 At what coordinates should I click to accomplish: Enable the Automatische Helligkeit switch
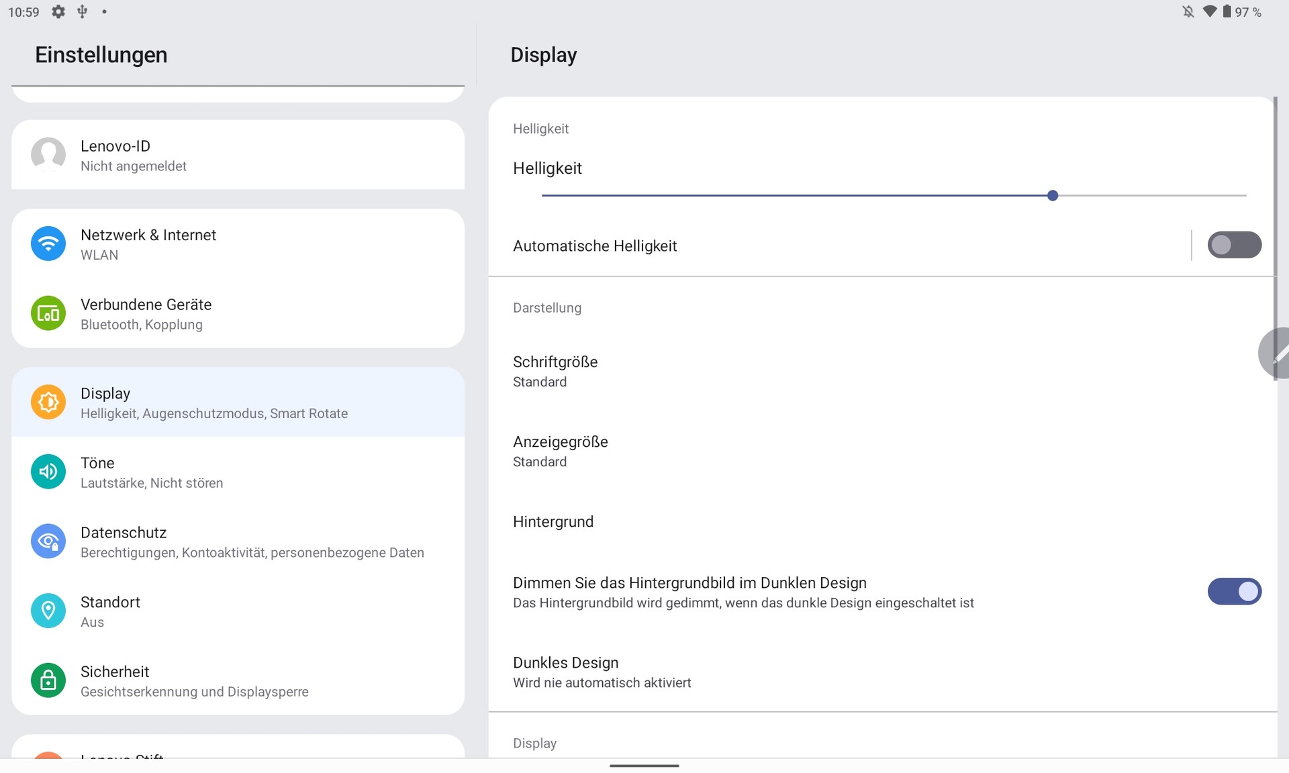1234,245
